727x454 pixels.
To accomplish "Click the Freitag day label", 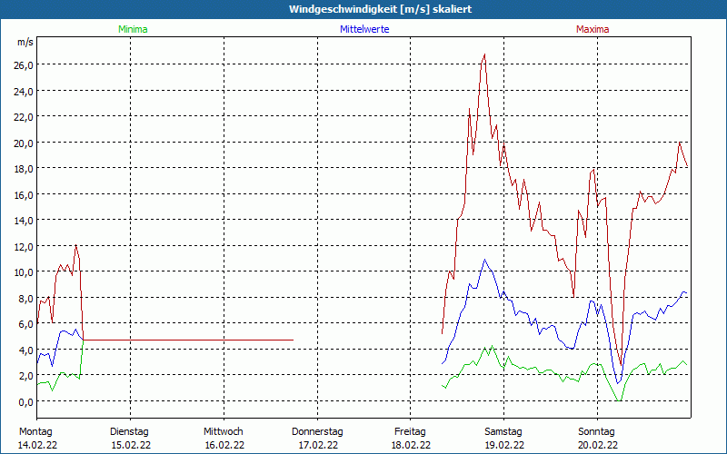I will 411,431.
